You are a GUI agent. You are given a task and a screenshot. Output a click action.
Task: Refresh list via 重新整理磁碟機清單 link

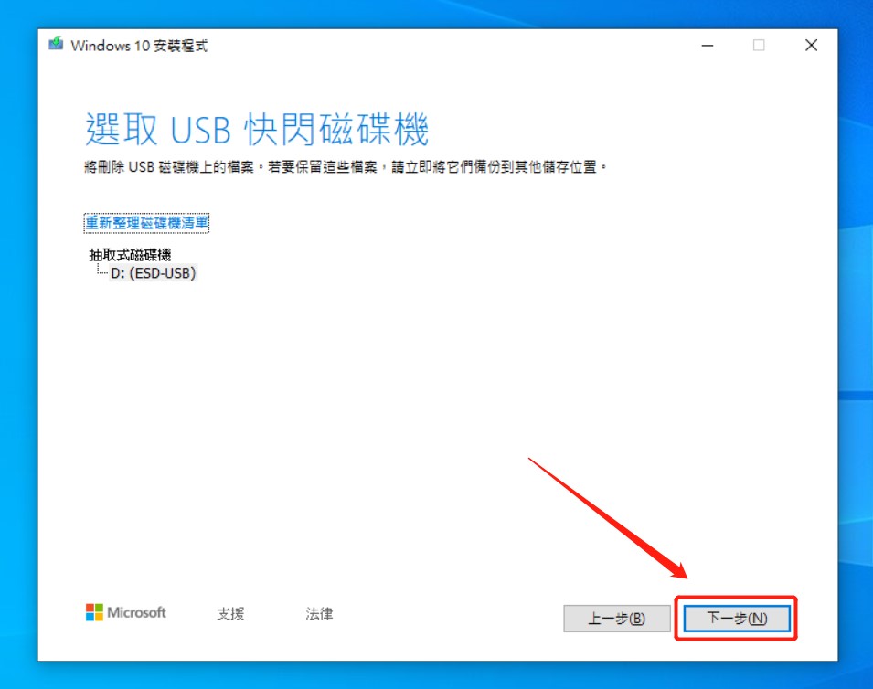click(x=147, y=223)
